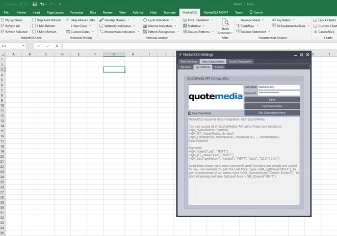The image size is (337, 236).
Task: Expand the Custom Dates dropdown arrow
Action: 93,32
